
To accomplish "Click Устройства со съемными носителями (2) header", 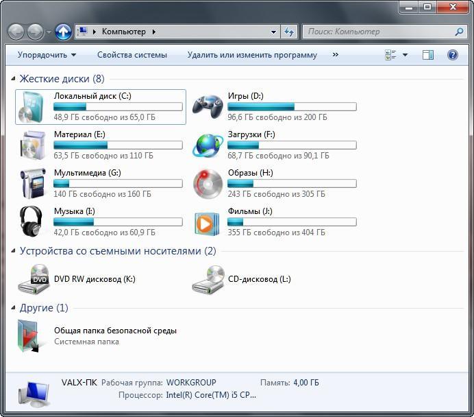I will pyautogui.click(x=118, y=251).
